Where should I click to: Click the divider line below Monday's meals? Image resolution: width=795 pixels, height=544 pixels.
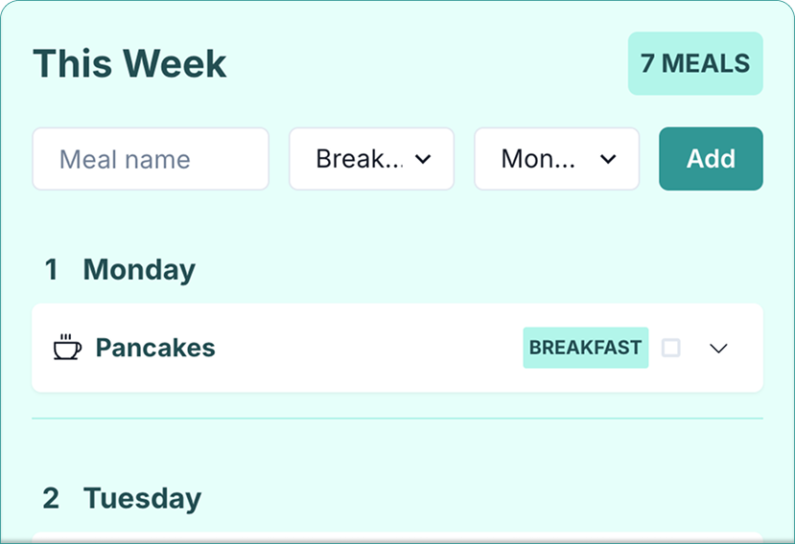point(397,419)
